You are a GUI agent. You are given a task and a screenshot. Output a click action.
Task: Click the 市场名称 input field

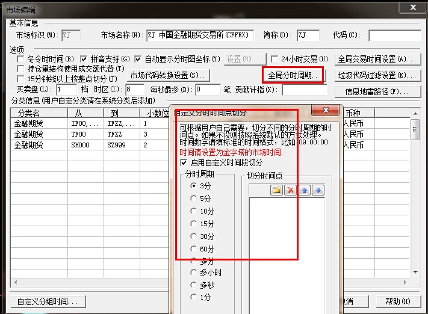[x=200, y=35]
